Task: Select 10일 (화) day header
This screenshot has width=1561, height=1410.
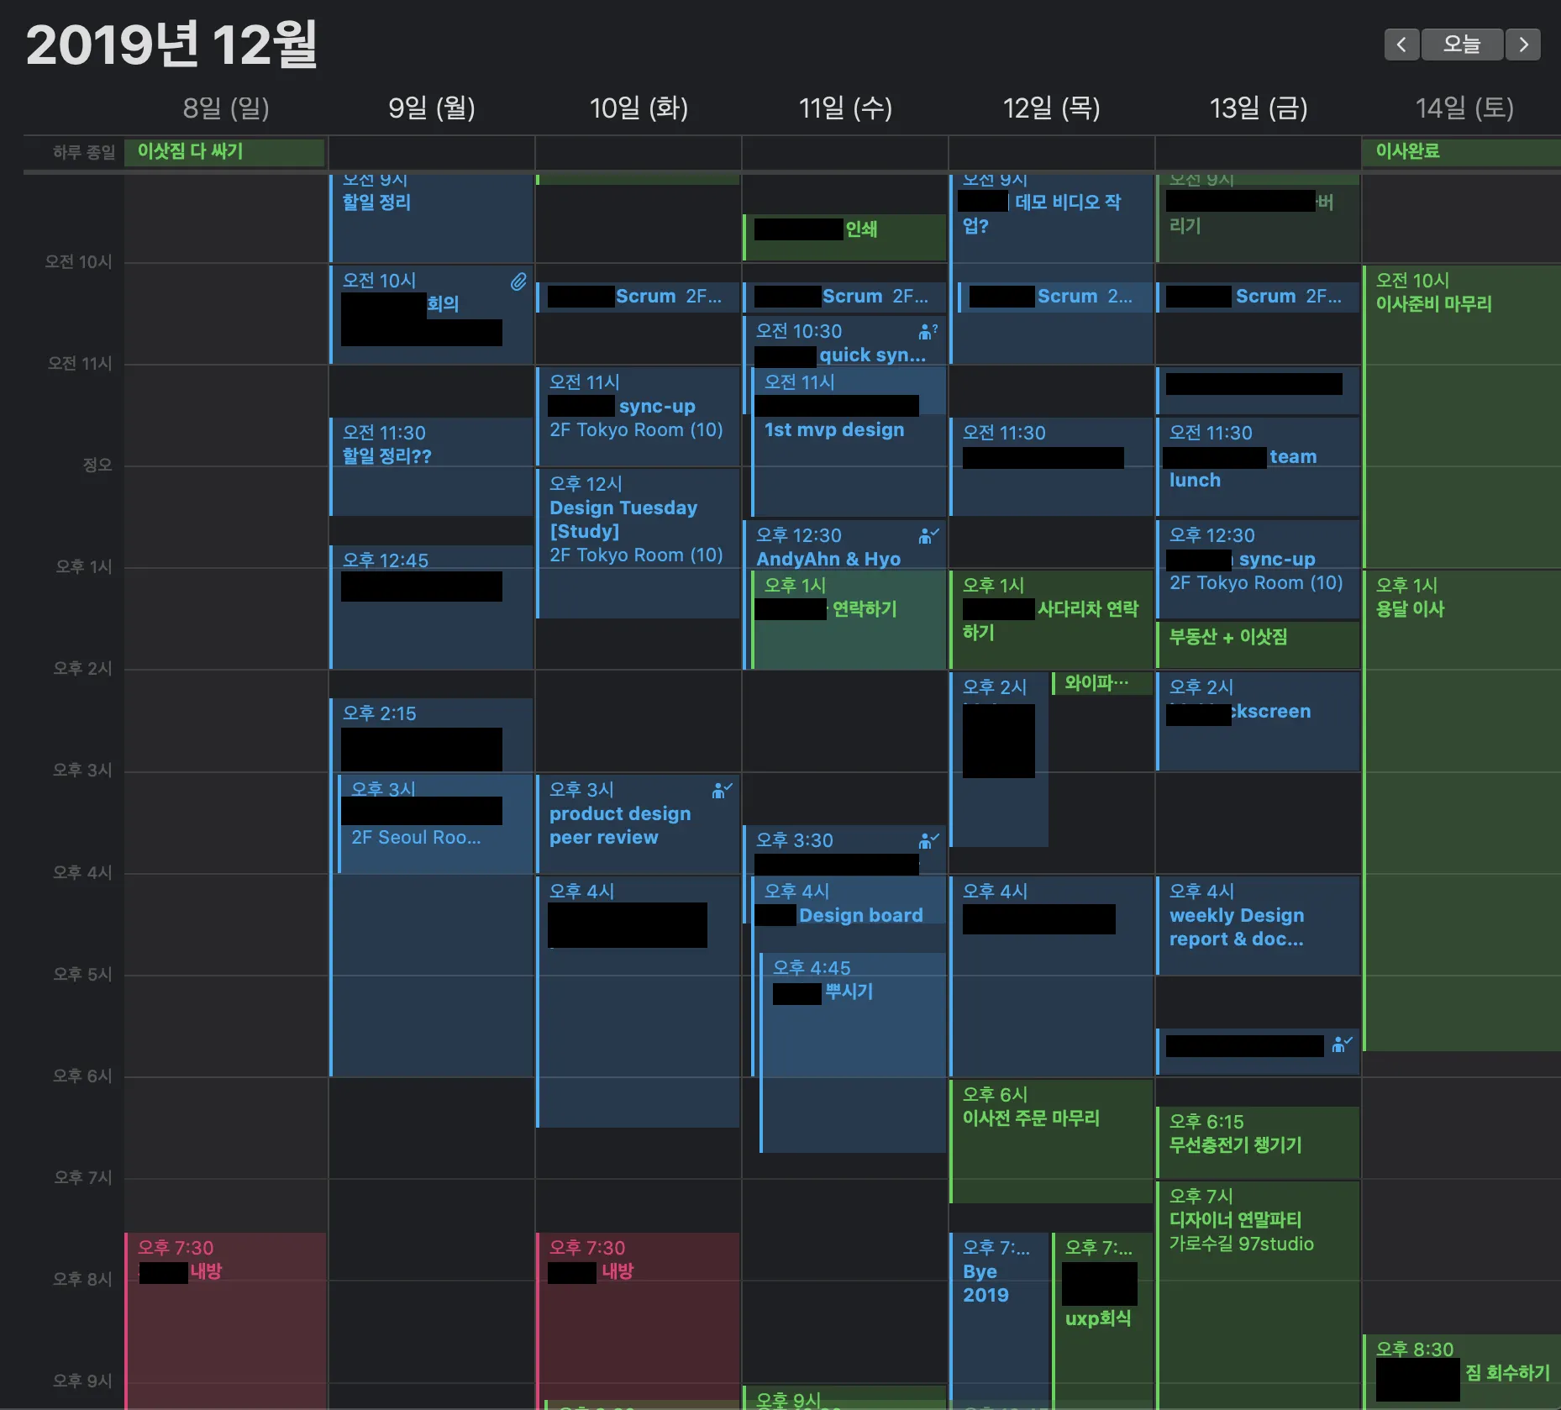Action: click(x=639, y=108)
